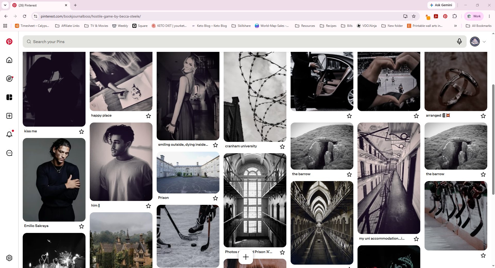Open the boards collage icon in sidebar
Image resolution: width=495 pixels, height=268 pixels.
(x=9, y=97)
